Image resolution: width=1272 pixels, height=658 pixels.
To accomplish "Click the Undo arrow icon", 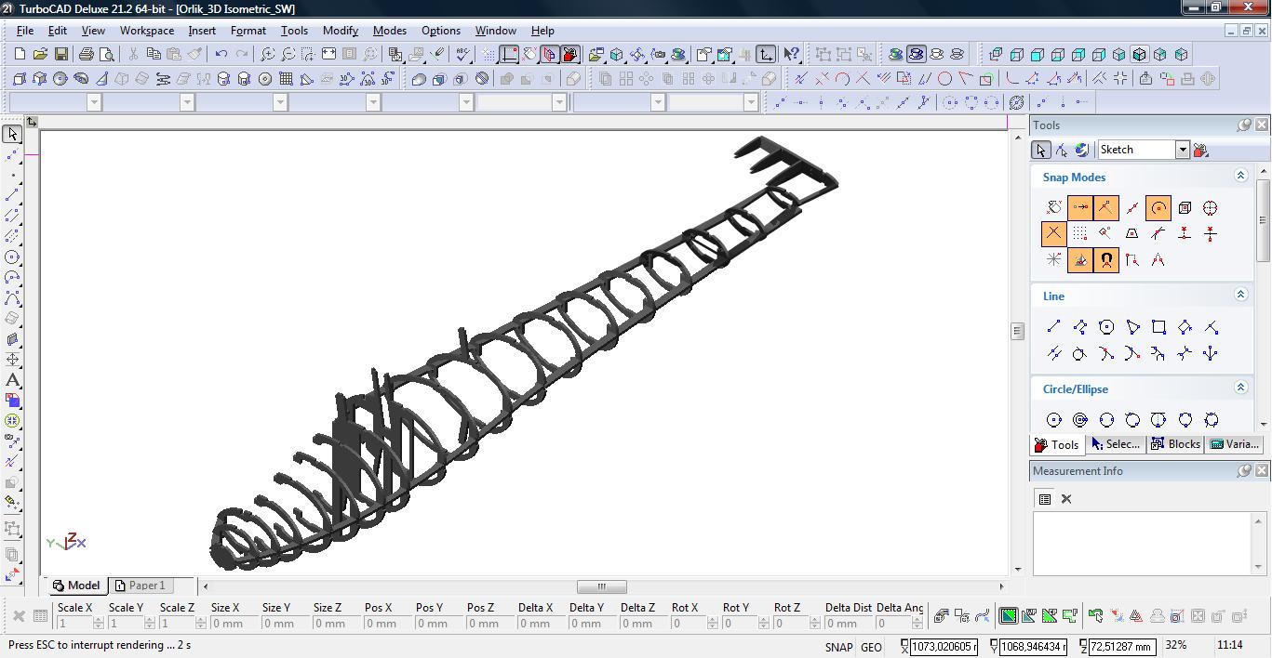I will [221, 55].
